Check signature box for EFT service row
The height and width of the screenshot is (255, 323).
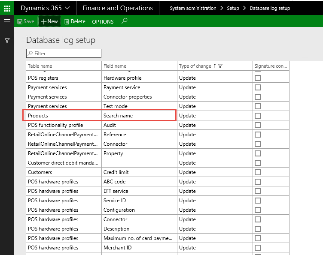coord(258,191)
